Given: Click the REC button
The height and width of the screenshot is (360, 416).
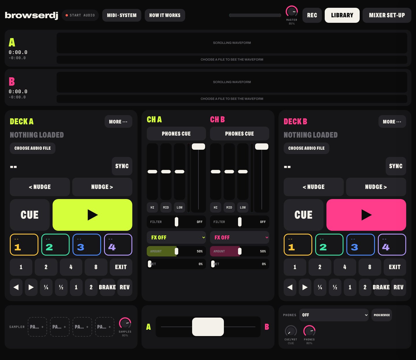Looking at the screenshot, I should 312,15.
